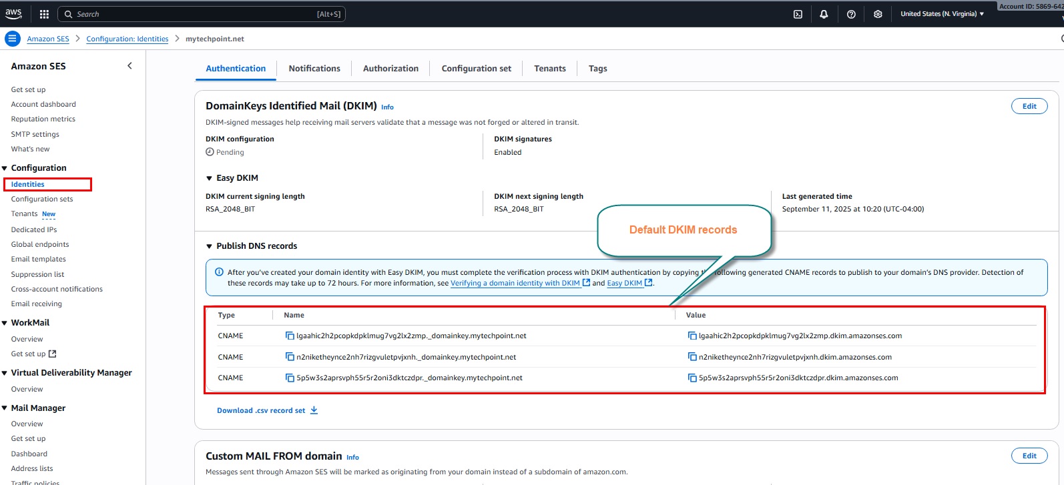Image resolution: width=1064 pixels, height=485 pixels.
Task: Open the AWS services grid menu
Action: 44,14
